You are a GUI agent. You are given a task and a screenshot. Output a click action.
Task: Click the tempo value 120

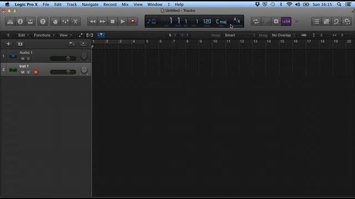tap(207, 22)
